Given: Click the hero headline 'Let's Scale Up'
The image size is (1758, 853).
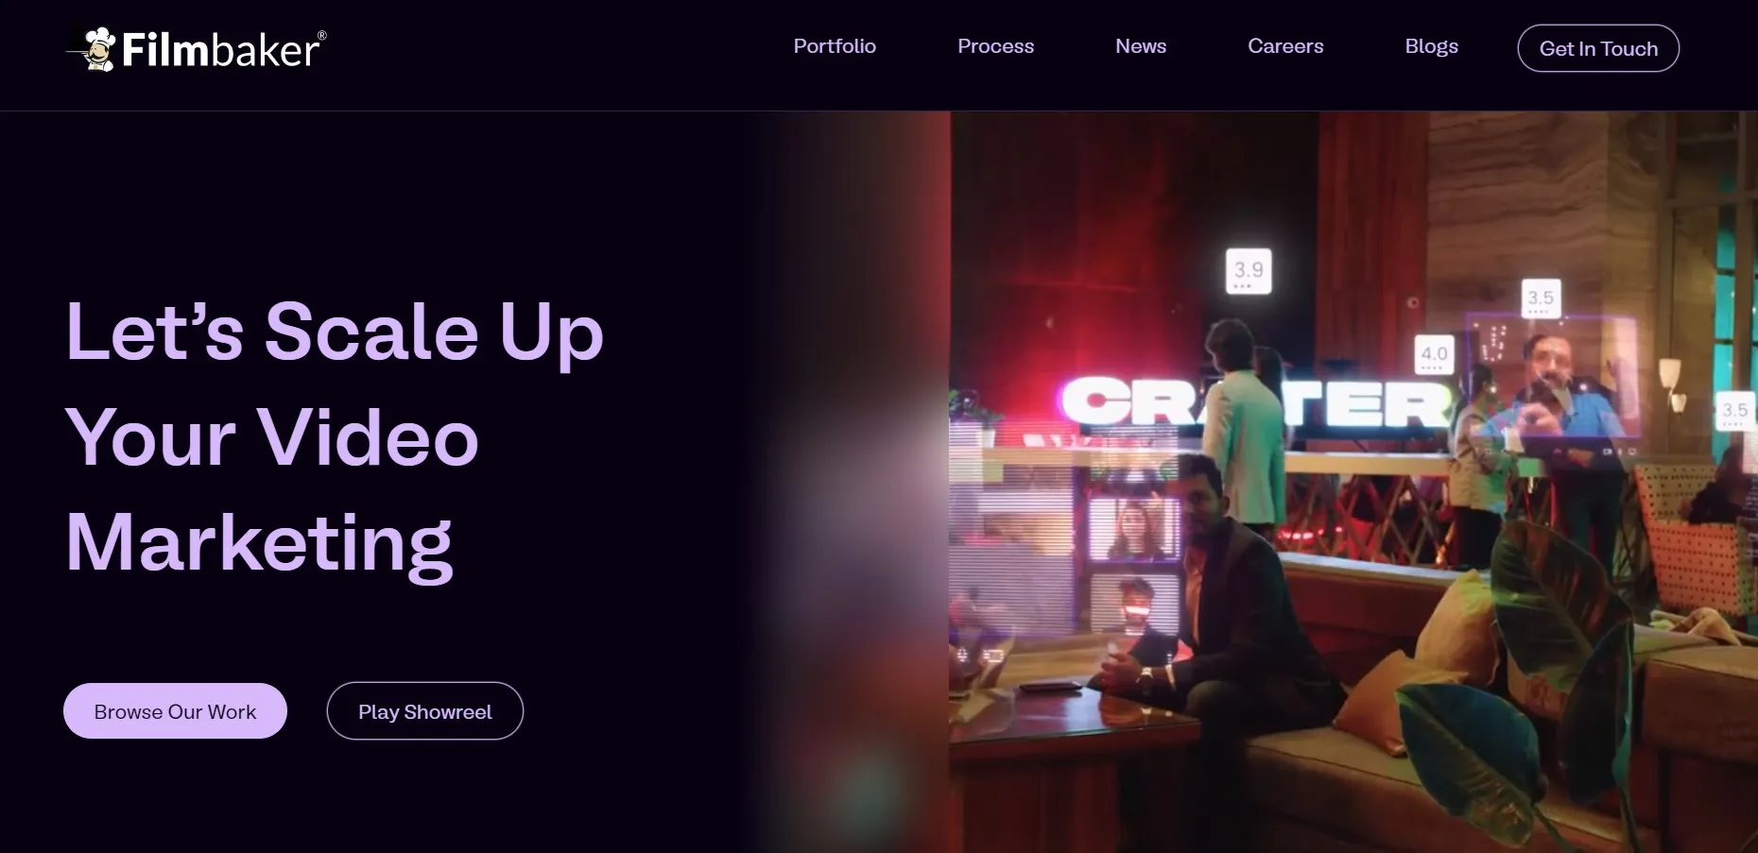Looking at the screenshot, I should 335,332.
